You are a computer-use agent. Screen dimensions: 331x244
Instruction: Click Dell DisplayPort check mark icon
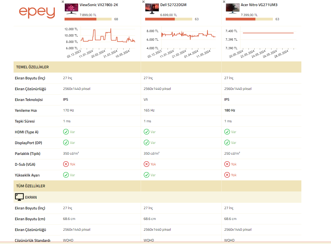point(147,142)
